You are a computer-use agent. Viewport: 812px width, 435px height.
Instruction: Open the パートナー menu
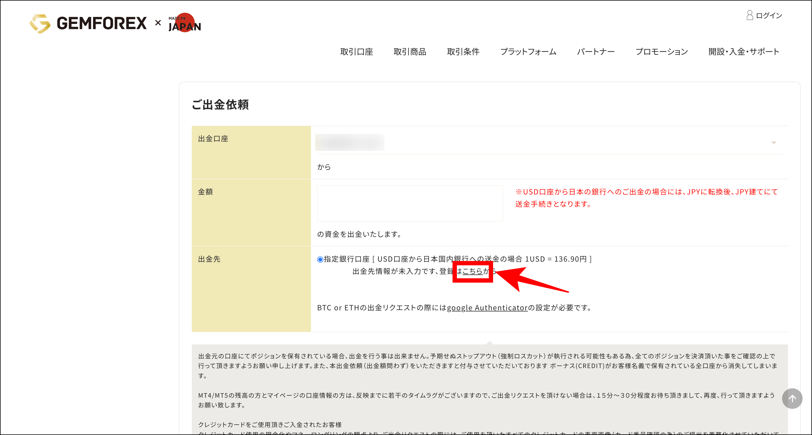click(x=596, y=52)
